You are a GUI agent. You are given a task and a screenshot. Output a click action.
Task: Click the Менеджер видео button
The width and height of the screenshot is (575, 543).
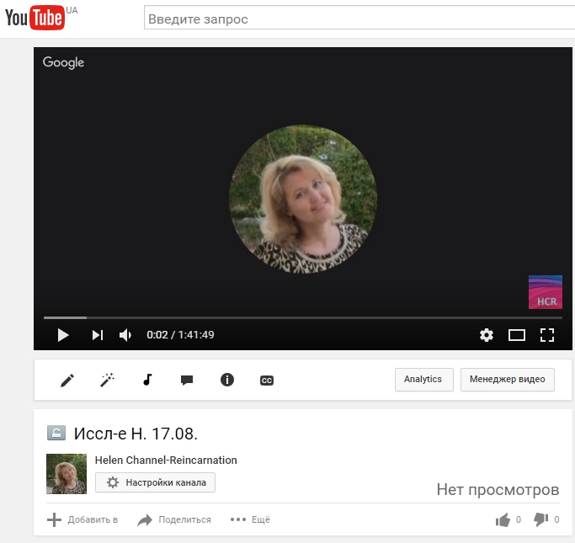pyautogui.click(x=508, y=380)
